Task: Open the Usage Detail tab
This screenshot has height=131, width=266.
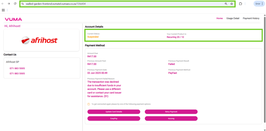Action: [233, 18]
